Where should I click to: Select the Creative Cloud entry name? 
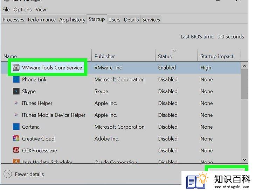tap(38, 139)
